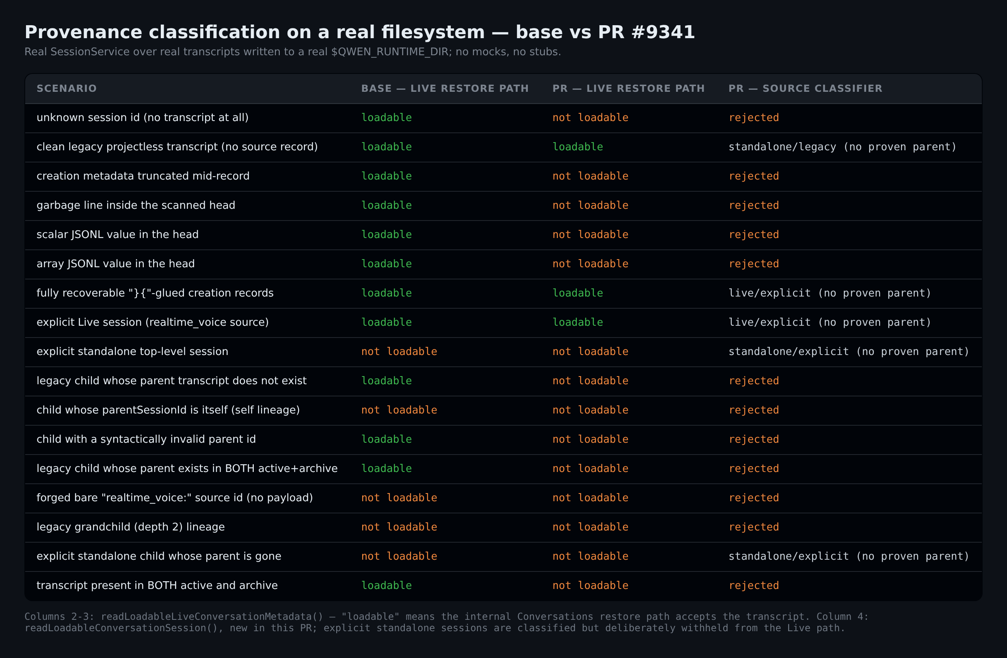
Task: Click scenario "forged bare "realtime_voice:" source id (no payload)"
Action: coord(175,497)
